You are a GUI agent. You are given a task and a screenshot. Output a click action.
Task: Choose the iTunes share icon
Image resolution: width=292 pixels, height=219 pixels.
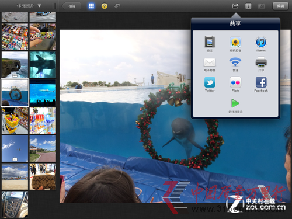pyautogui.click(x=261, y=42)
